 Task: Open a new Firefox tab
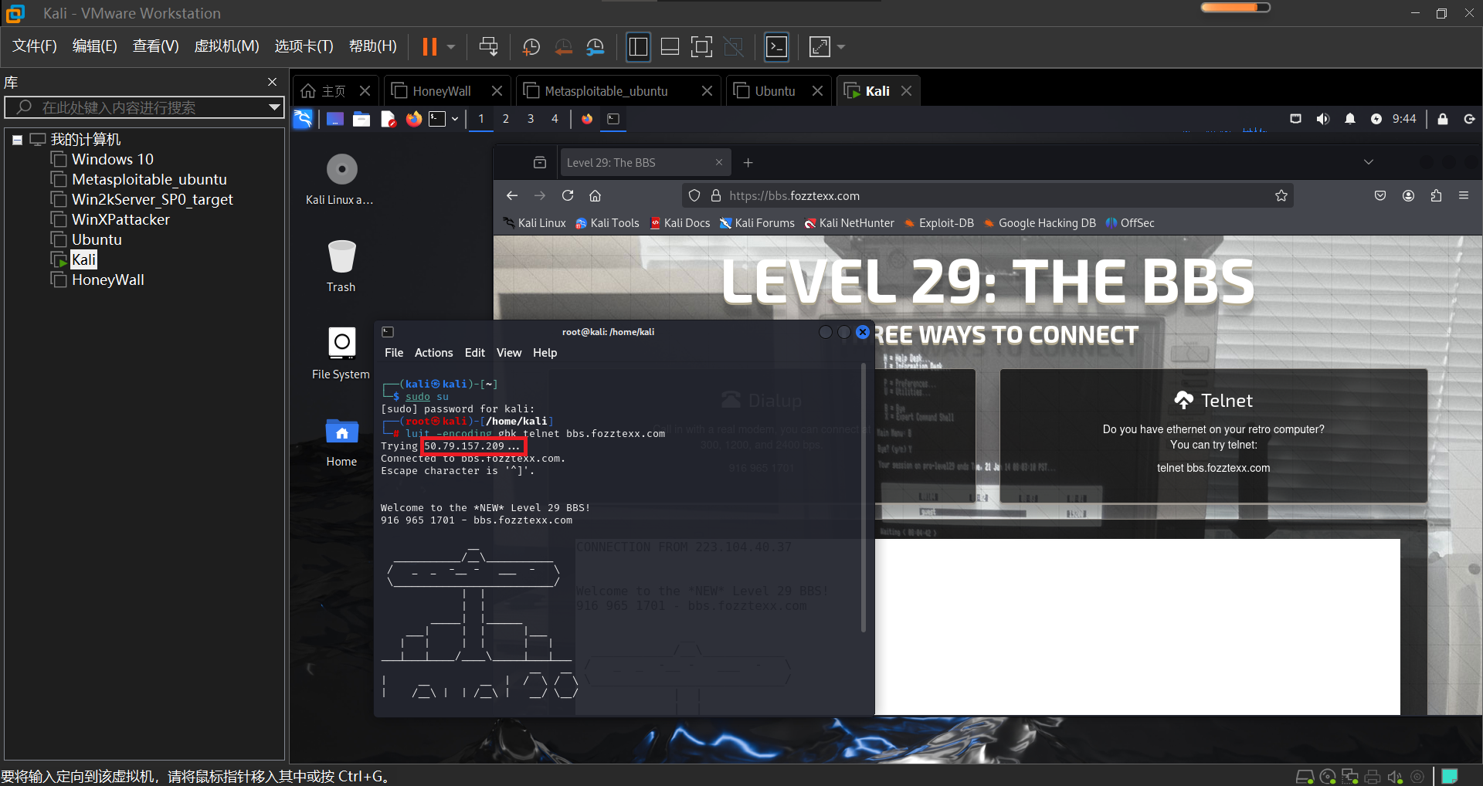pyautogui.click(x=748, y=162)
